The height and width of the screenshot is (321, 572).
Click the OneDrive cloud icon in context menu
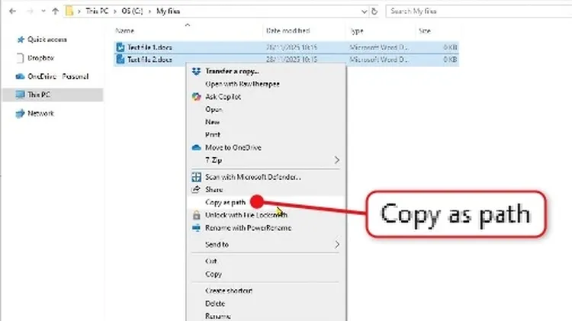(x=197, y=147)
